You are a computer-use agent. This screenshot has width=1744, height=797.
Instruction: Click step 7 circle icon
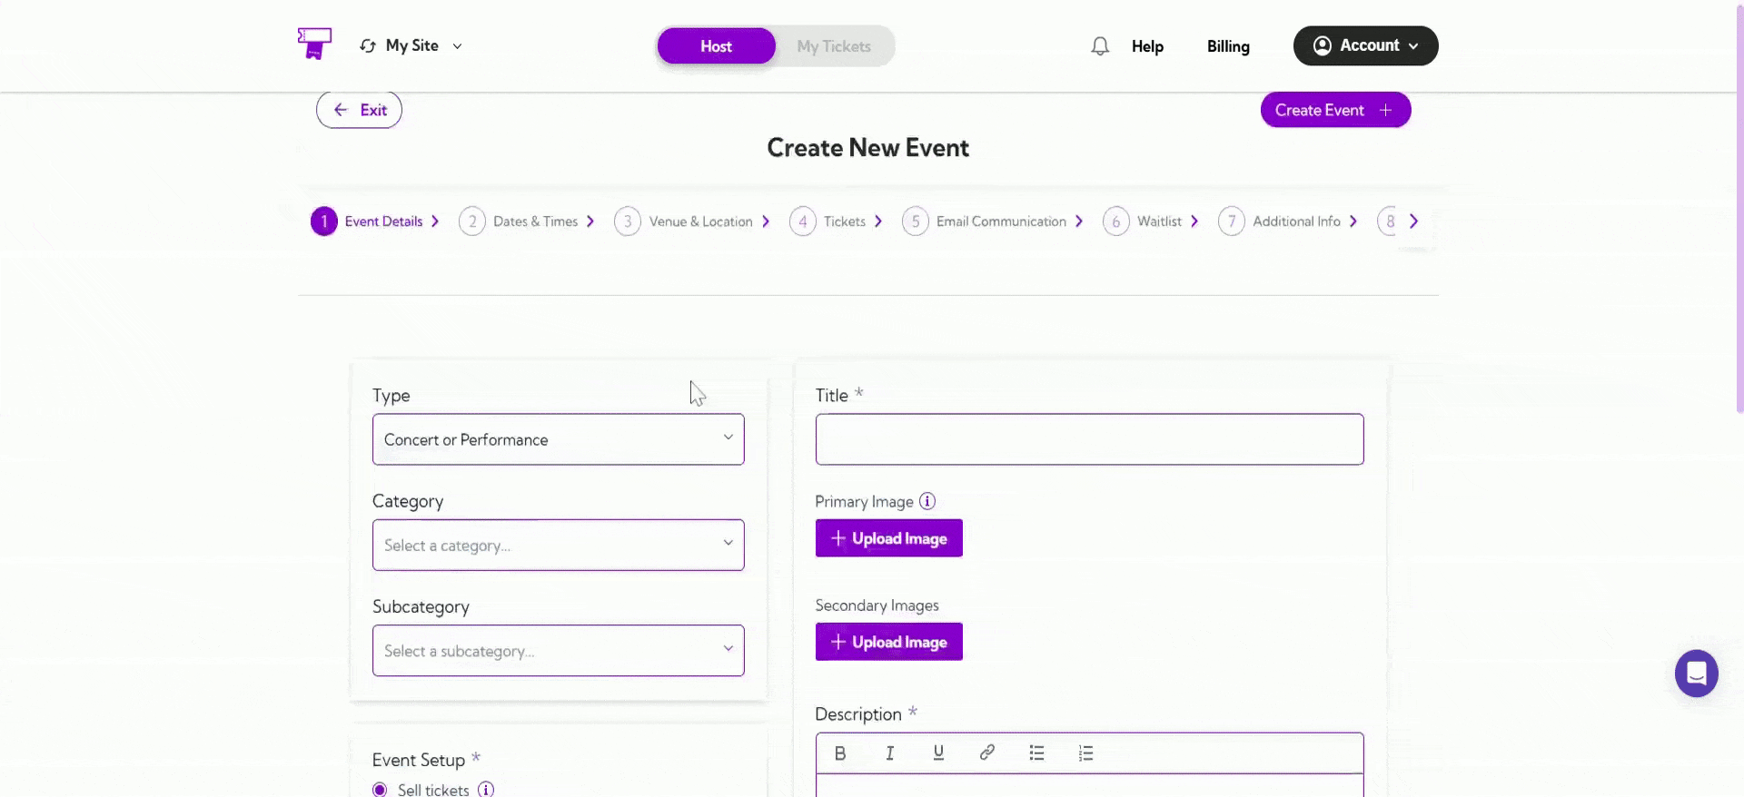(x=1232, y=221)
